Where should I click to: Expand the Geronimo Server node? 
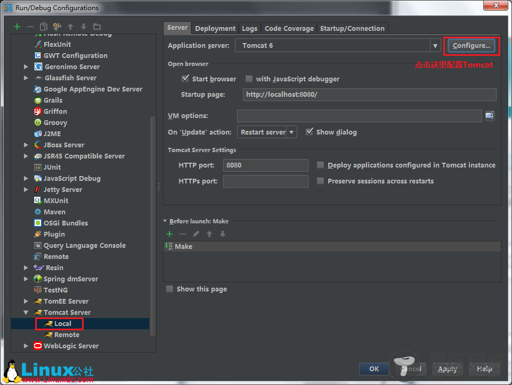tap(26, 66)
